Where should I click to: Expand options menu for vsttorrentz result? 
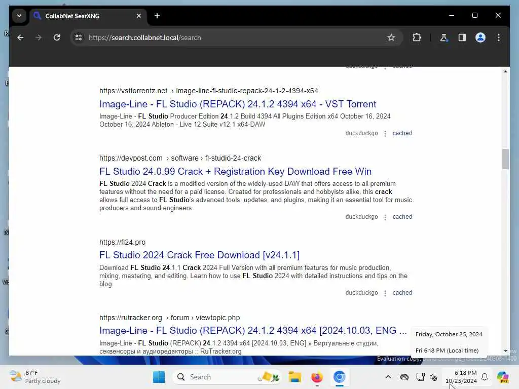(385, 134)
